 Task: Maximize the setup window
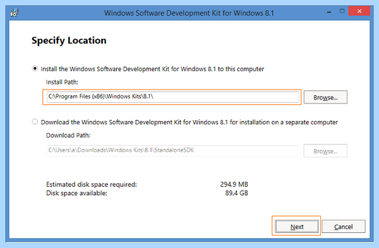coord(342,11)
